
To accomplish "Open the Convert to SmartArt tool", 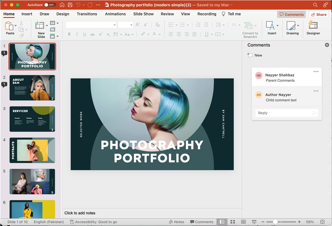I will pos(250,29).
